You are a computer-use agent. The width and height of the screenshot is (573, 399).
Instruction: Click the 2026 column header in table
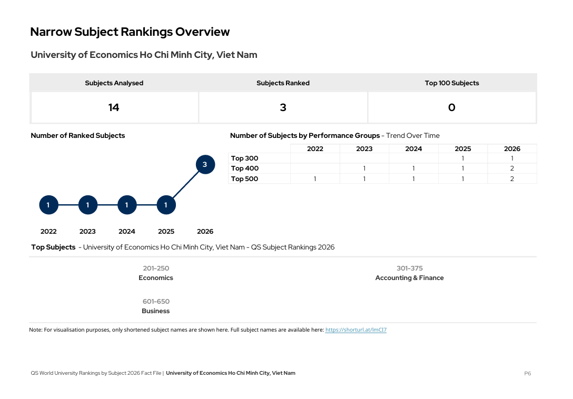(512, 149)
